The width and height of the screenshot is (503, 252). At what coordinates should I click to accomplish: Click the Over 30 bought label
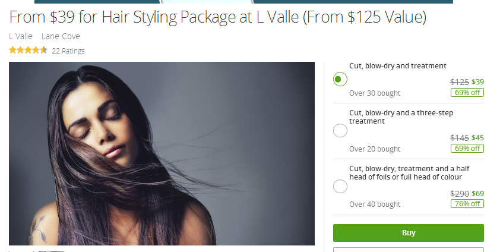point(375,93)
